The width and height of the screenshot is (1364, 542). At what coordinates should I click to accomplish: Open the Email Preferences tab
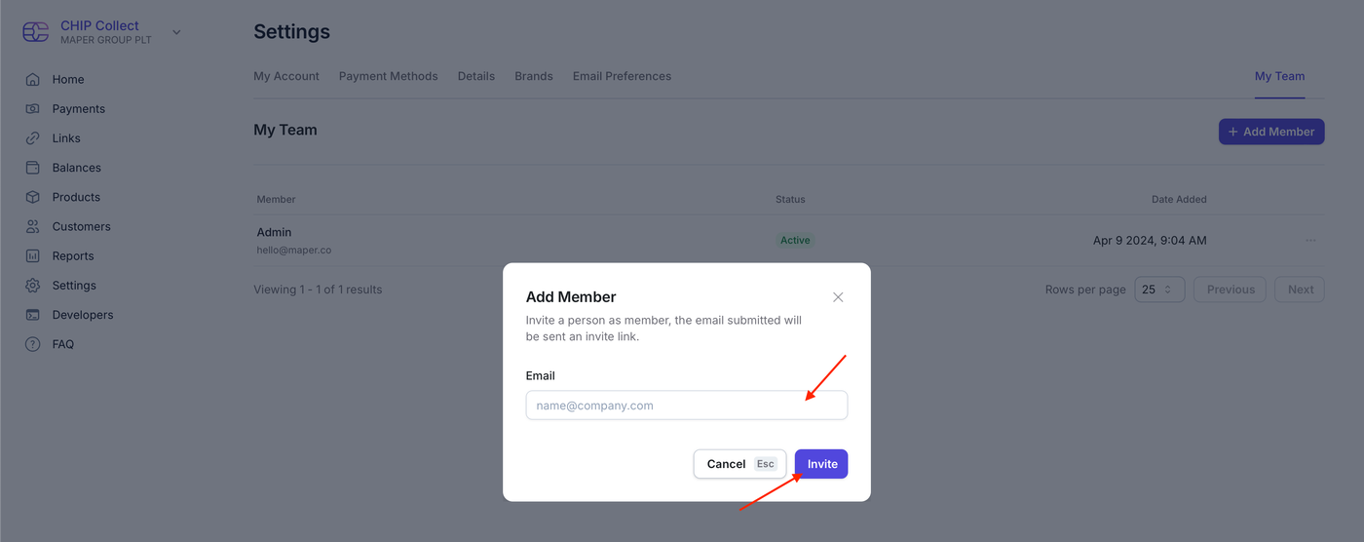click(622, 76)
